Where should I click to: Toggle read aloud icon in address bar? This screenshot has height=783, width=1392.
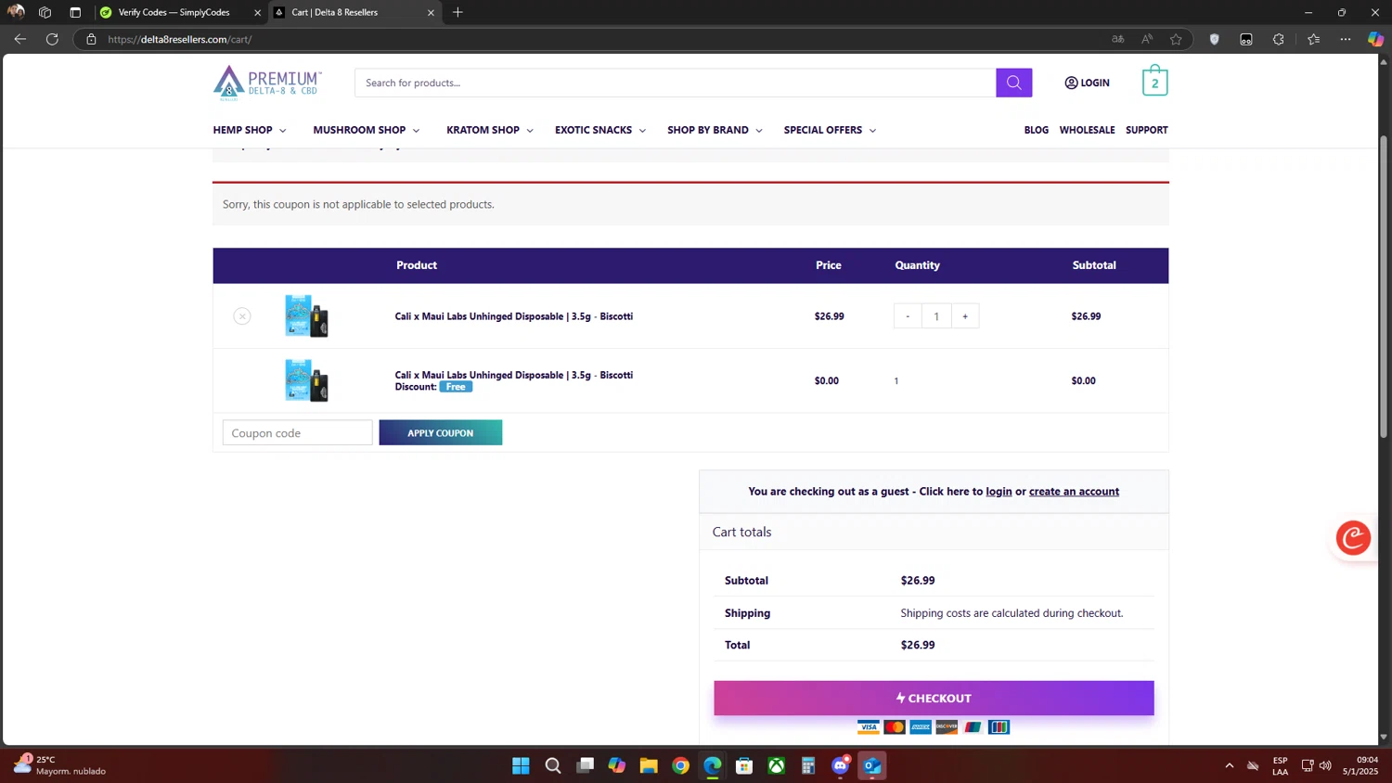(x=1147, y=39)
